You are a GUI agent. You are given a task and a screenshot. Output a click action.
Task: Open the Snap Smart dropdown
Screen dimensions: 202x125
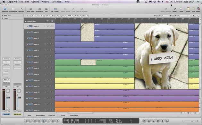pos(164,16)
